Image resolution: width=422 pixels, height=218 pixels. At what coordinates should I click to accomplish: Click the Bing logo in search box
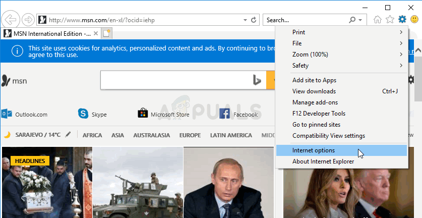257,80
